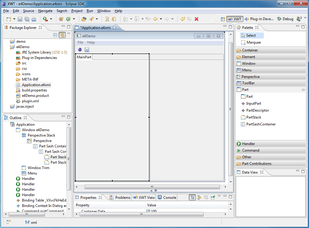Click Open Perspective icon left of XWT

223,19
